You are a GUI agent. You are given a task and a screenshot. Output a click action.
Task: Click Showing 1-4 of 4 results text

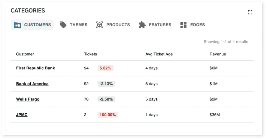pyautogui.click(x=226, y=42)
